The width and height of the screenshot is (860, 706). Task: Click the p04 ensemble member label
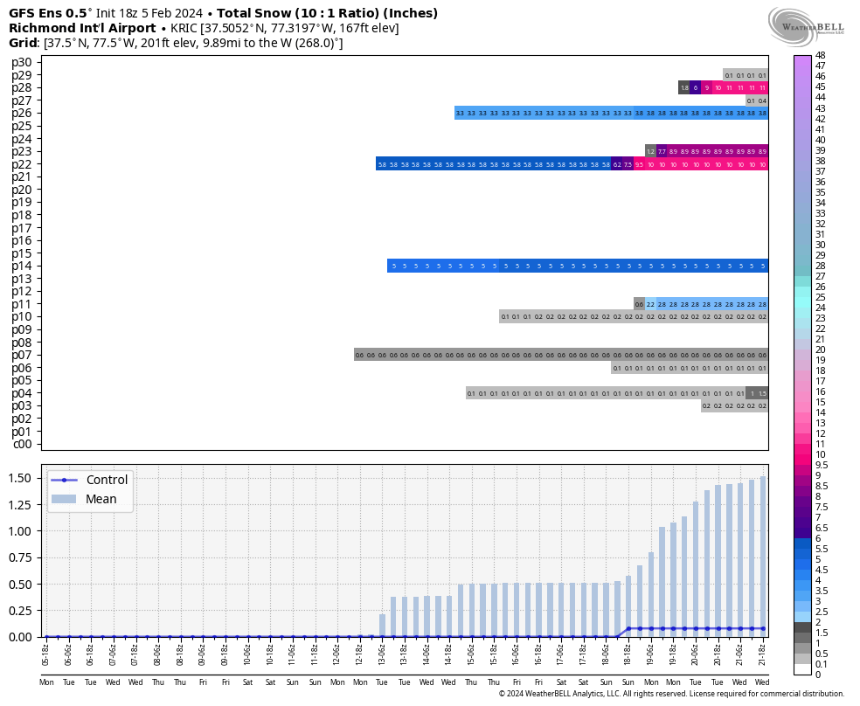22,393
